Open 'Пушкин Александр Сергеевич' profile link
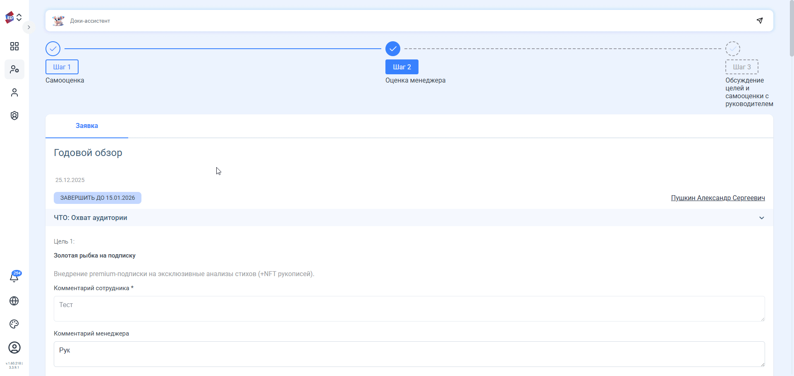Viewport: 794px width, 376px height. tap(718, 198)
